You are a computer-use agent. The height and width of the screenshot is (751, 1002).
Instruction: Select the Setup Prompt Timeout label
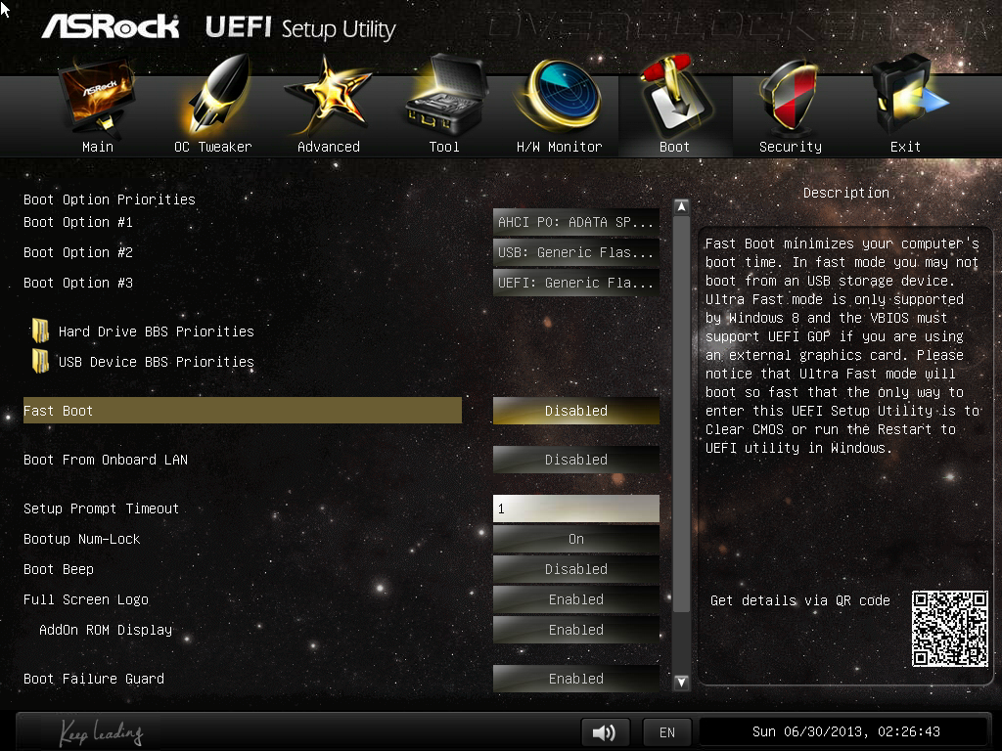click(x=101, y=508)
